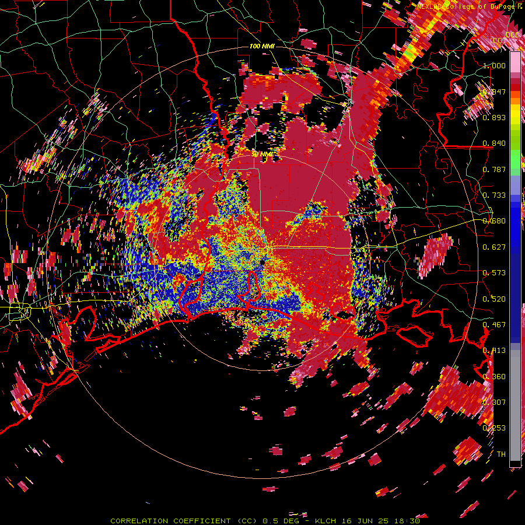Click the 0.307 color scale value
Image resolution: width=525 pixels, height=525 pixels.
pos(494,402)
